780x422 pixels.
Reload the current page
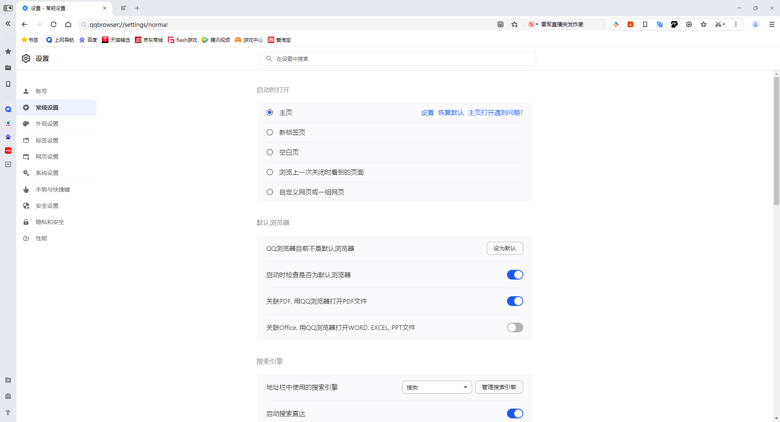tap(54, 24)
